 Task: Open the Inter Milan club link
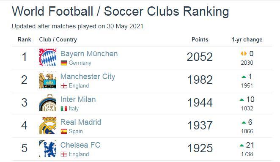point(78,99)
